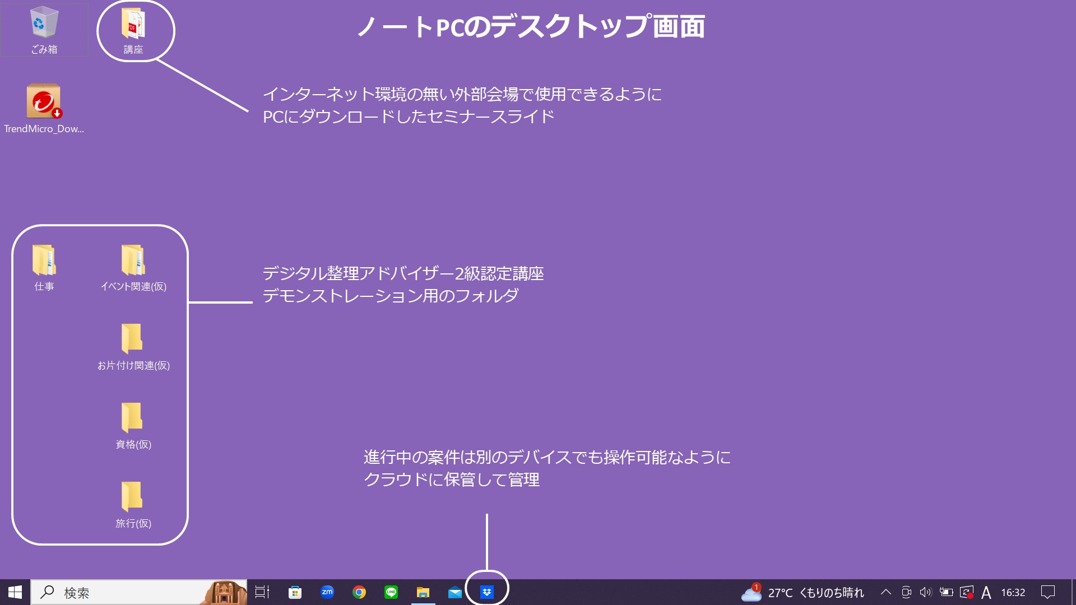Open the イベント関連(仮) folder
The image size is (1076, 605).
click(133, 268)
